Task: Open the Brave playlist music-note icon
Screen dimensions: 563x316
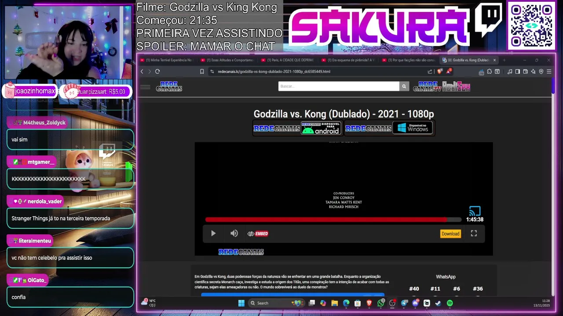Action: pos(510,72)
